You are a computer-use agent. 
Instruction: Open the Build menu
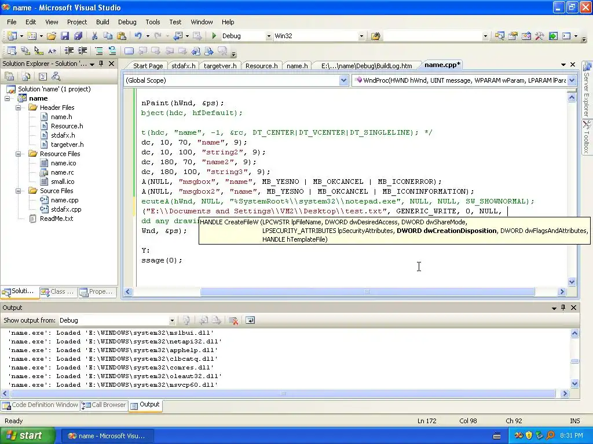(103, 22)
